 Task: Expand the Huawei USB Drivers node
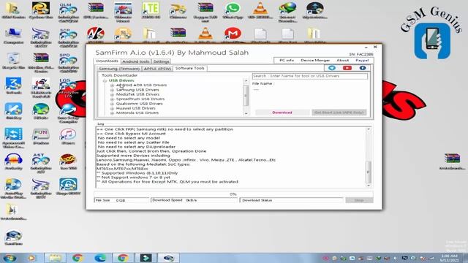click(x=112, y=108)
